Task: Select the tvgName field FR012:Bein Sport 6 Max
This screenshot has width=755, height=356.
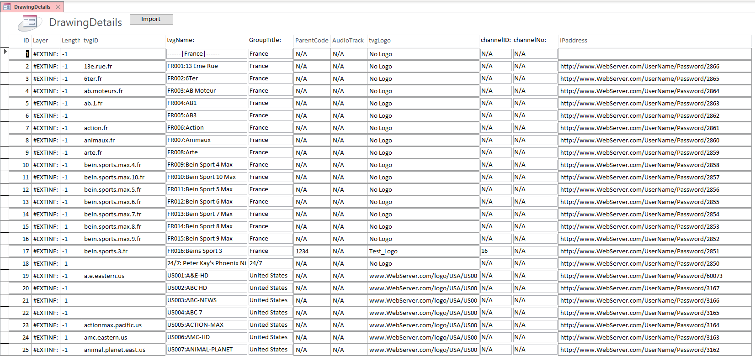Action: click(x=207, y=202)
